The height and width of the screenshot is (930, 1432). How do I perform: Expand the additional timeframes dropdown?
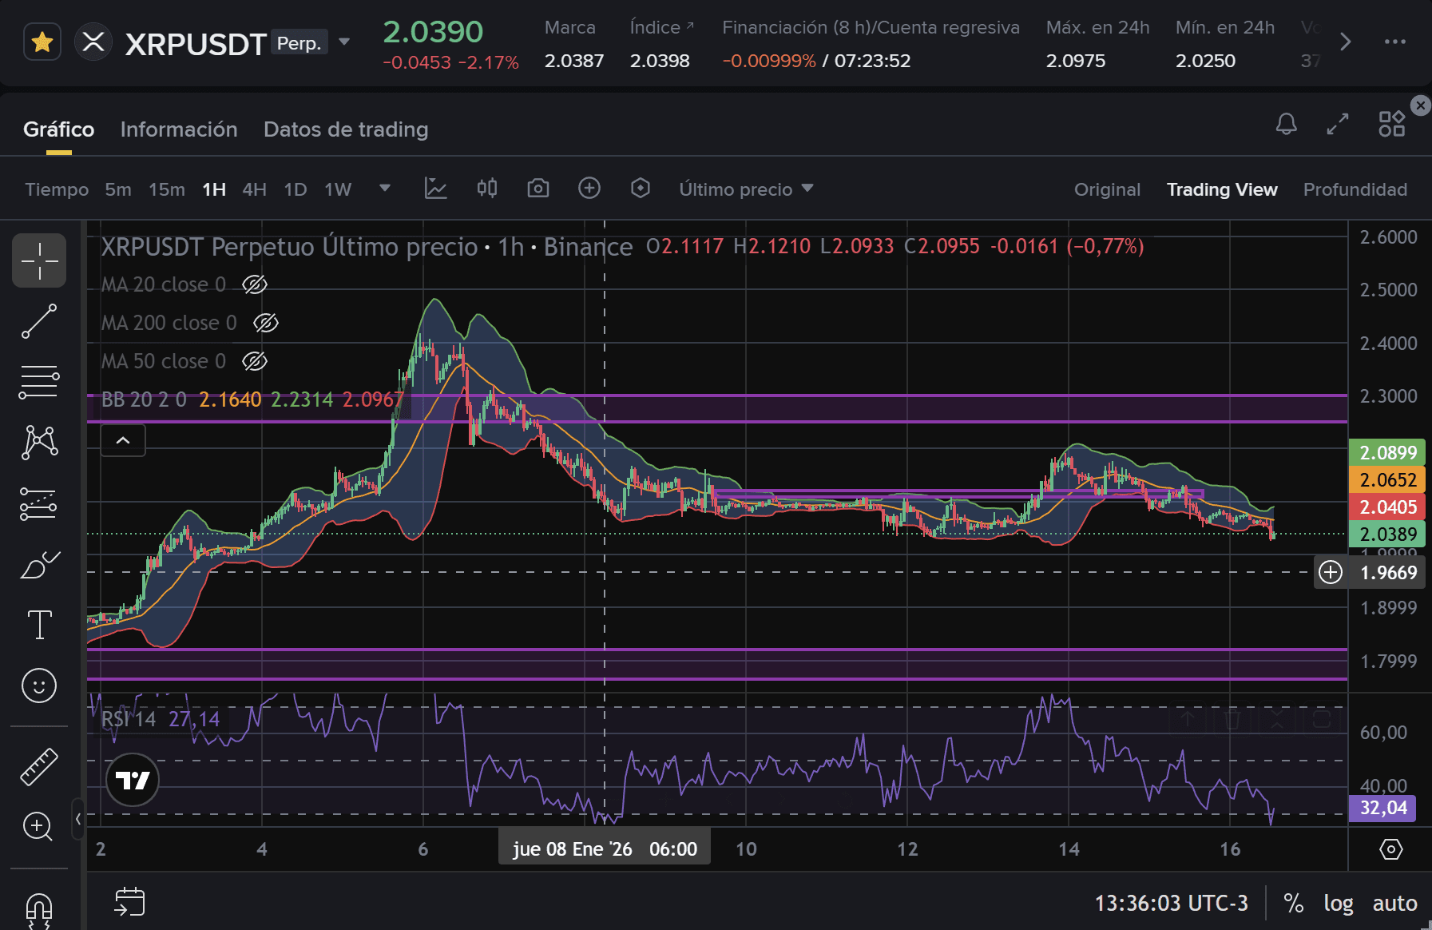384,189
